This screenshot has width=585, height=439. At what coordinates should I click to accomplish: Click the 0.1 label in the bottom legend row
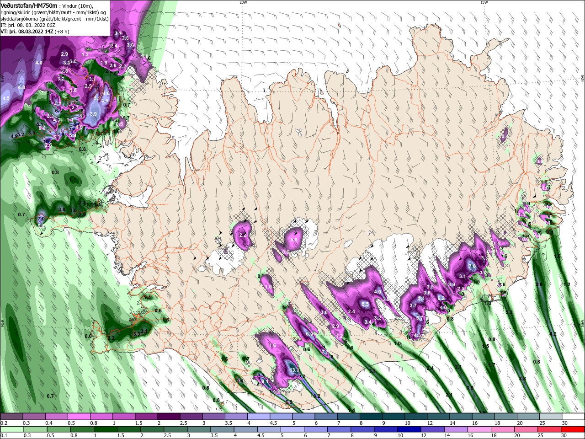click(x=4, y=436)
